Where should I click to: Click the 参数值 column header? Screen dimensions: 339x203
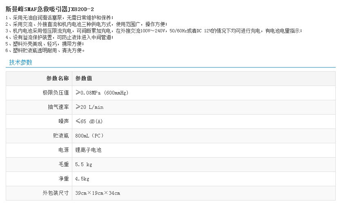click(x=84, y=79)
